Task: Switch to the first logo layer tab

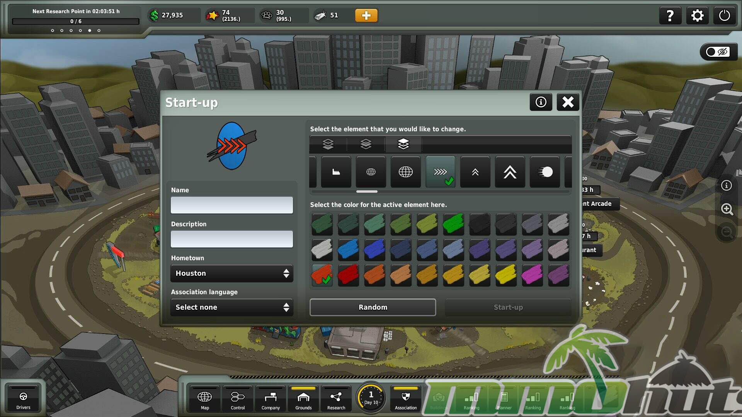Action: [x=328, y=144]
